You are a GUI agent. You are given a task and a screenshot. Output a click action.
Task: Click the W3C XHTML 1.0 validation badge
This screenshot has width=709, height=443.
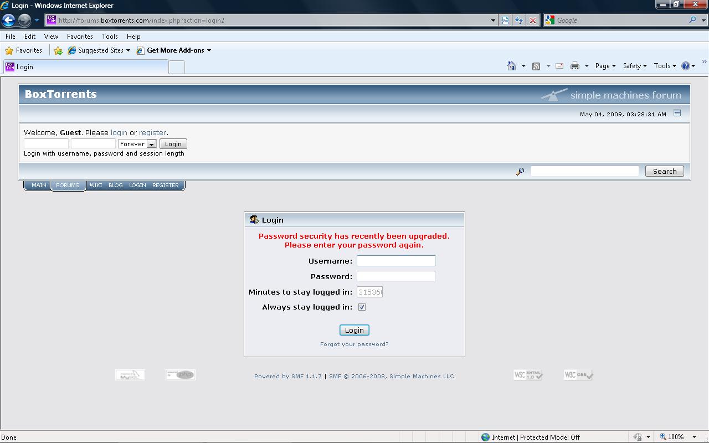(528, 375)
